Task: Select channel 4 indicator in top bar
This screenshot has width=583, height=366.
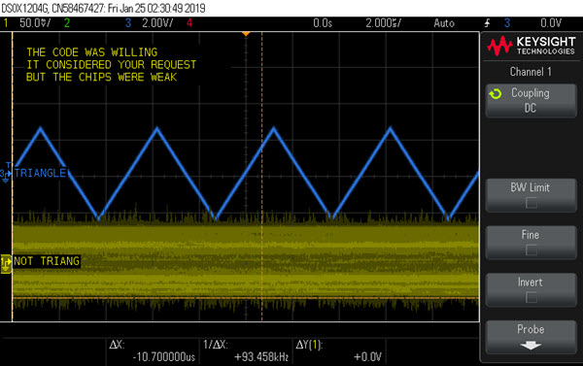Action: [189, 23]
